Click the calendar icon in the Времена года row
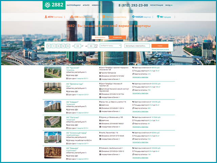Viewport: 217px width, 163px height. pos(67,94)
